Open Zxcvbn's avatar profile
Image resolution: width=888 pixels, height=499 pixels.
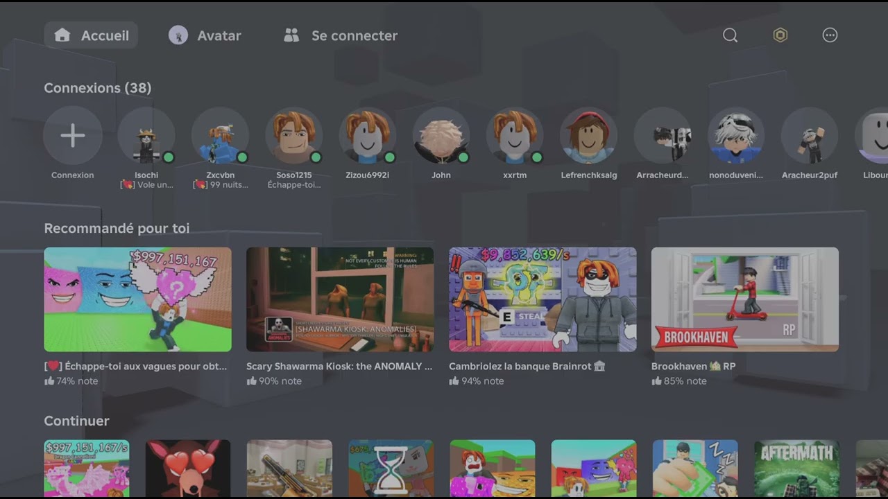(x=220, y=136)
